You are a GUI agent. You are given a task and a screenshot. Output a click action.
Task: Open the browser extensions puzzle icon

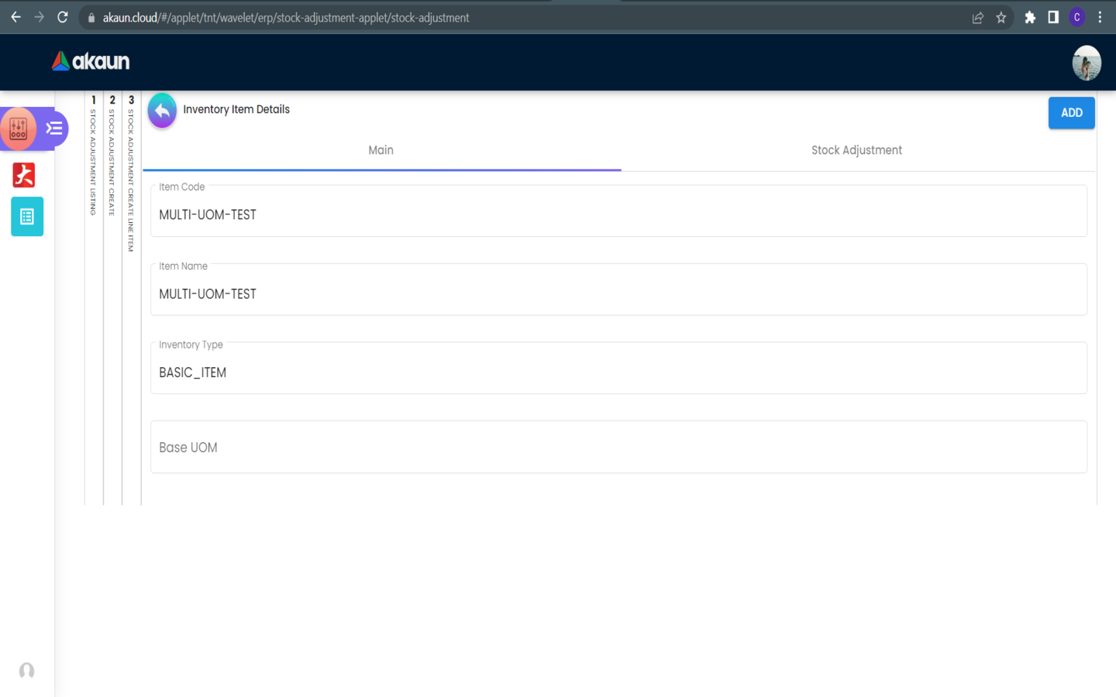point(1030,17)
